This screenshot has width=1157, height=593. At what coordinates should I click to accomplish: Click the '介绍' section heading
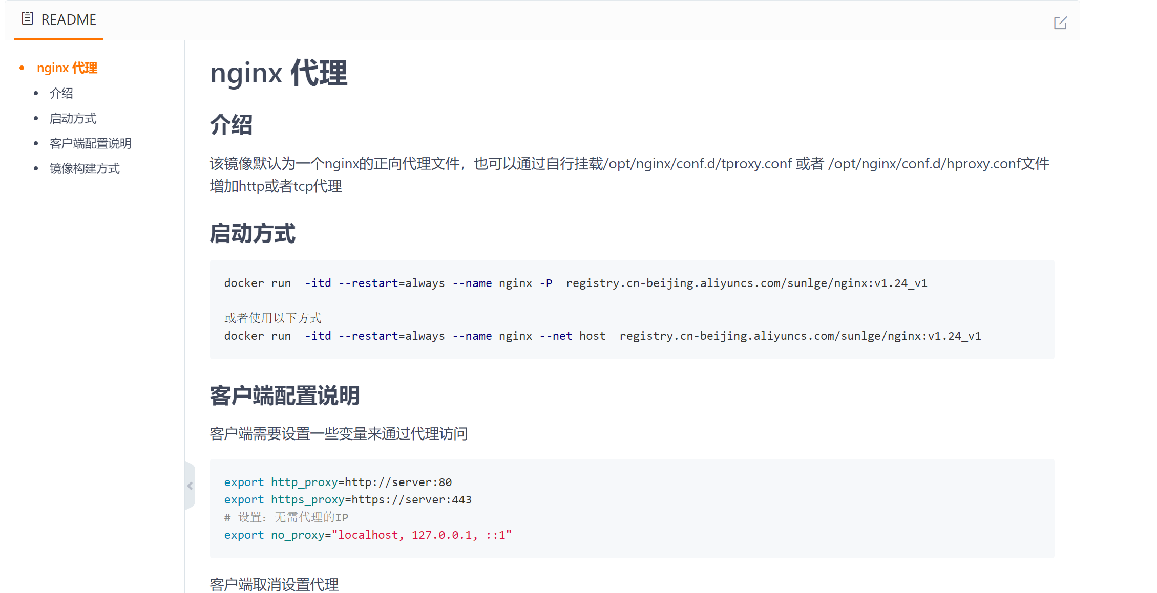(231, 125)
